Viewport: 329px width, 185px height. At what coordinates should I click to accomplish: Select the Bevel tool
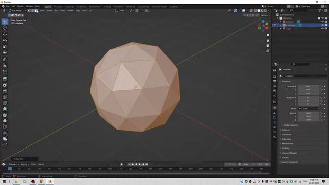tap(5, 91)
